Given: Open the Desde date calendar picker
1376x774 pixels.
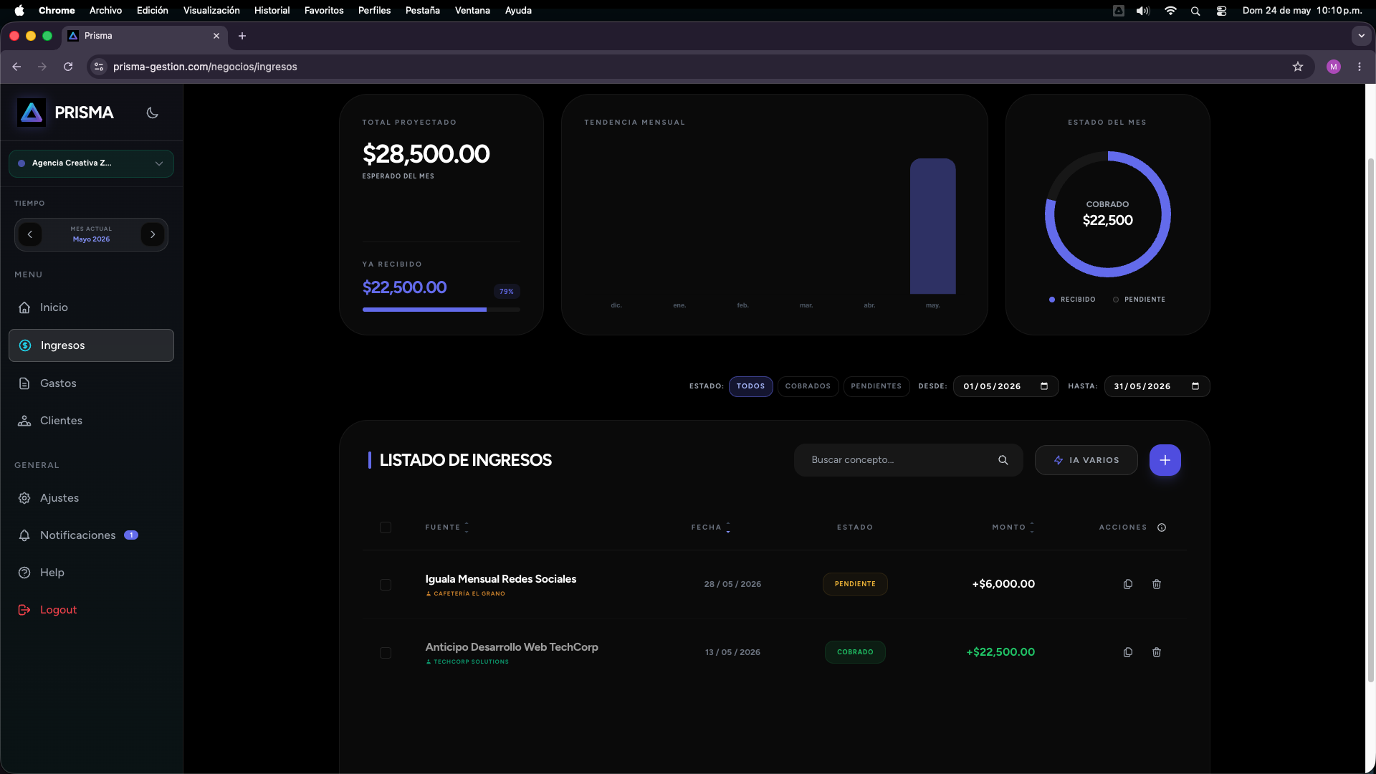Looking at the screenshot, I should (x=1044, y=386).
